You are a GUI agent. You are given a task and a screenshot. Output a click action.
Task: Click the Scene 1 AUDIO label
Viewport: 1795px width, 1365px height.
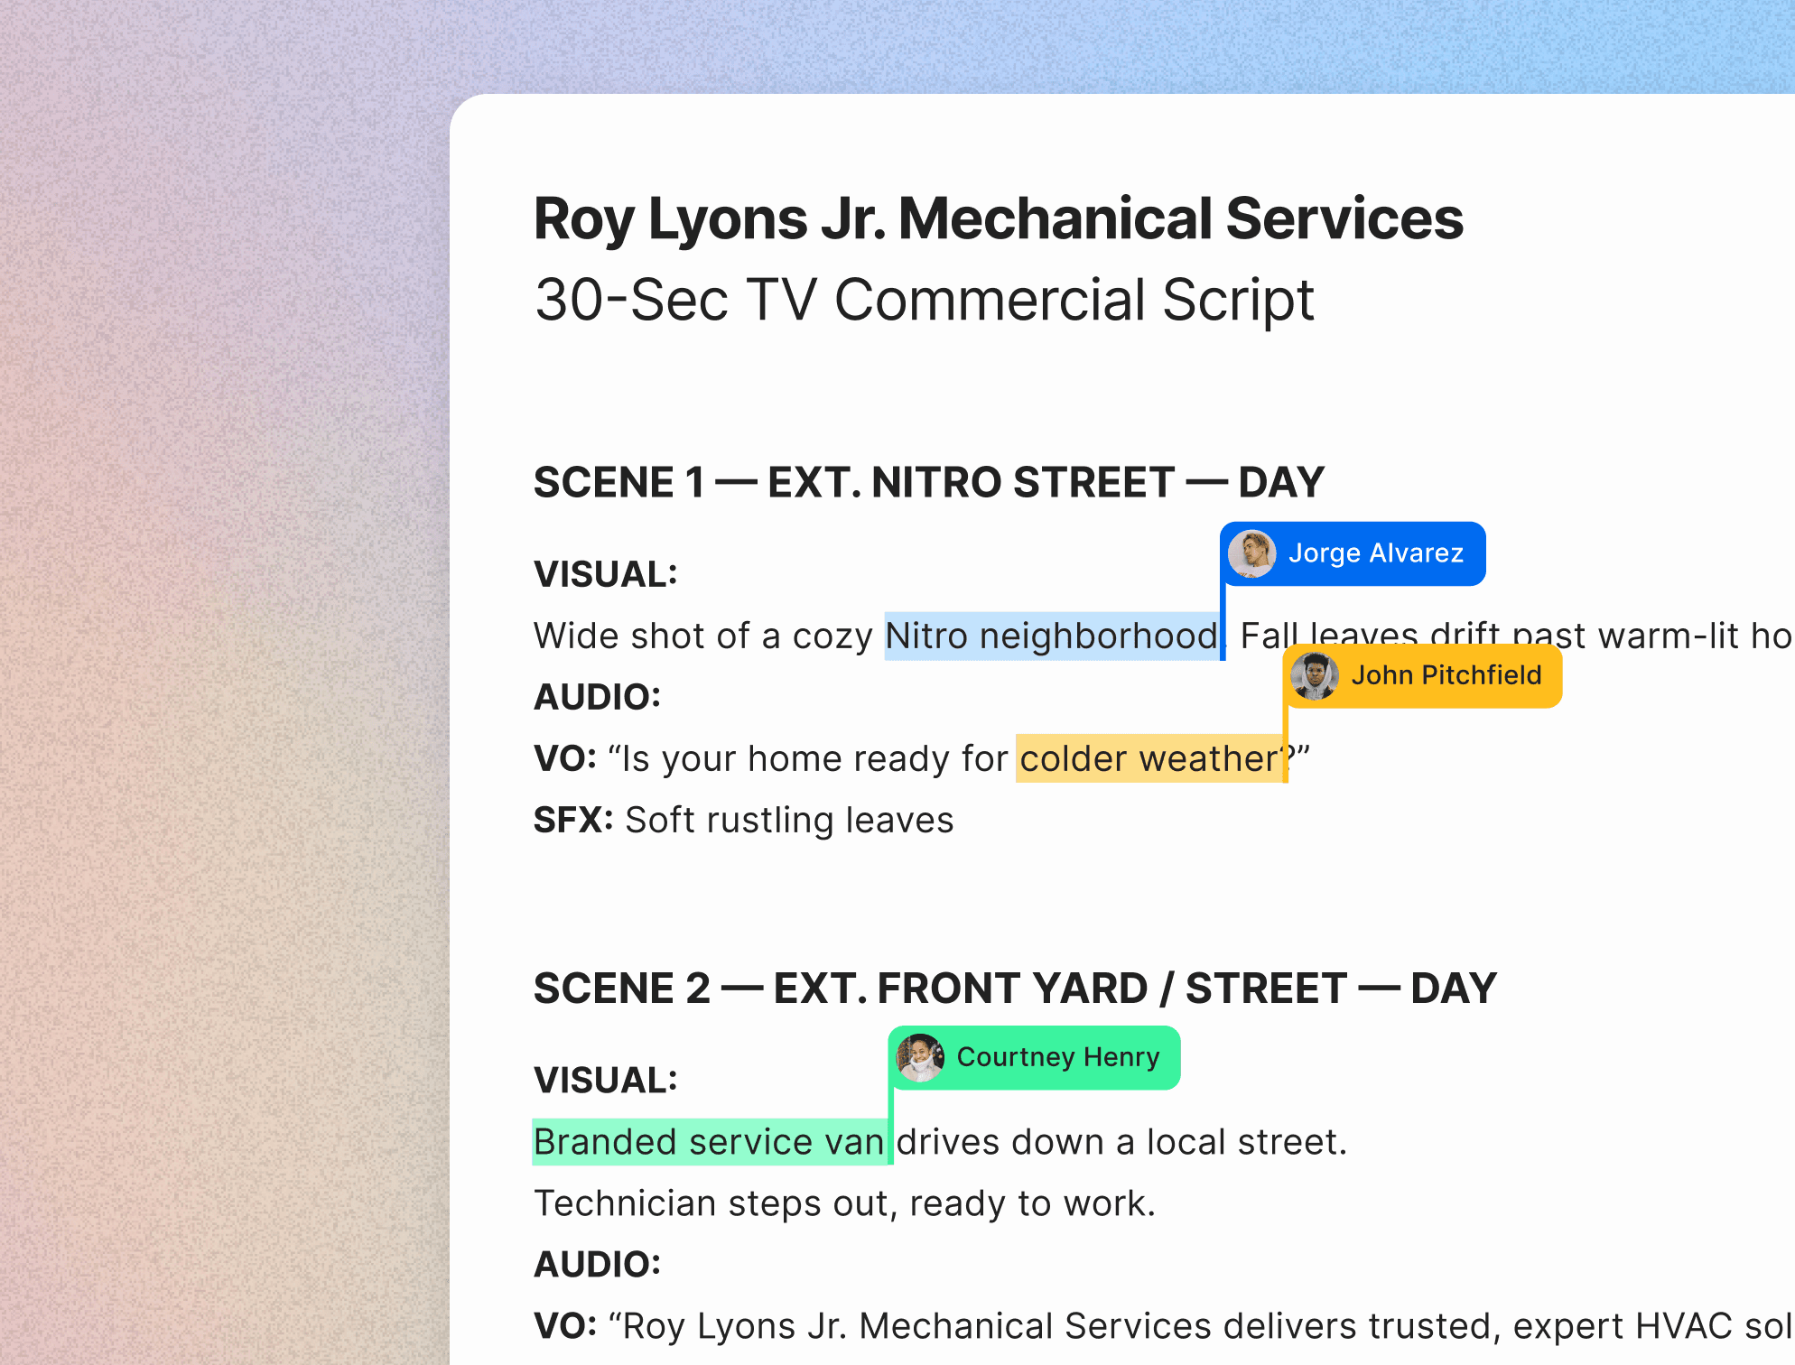tap(597, 697)
